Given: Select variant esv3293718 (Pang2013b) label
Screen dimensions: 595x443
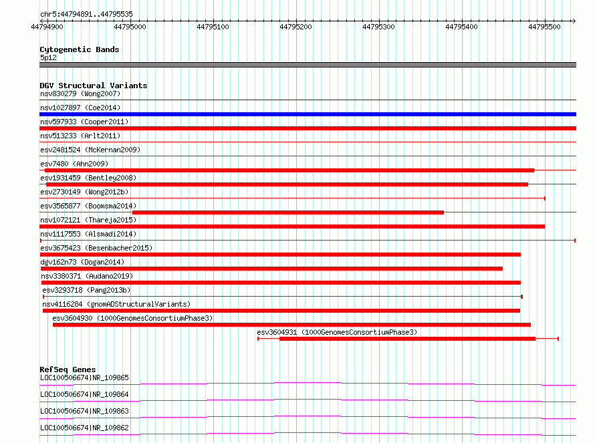Looking at the screenshot, I should (x=86, y=290).
